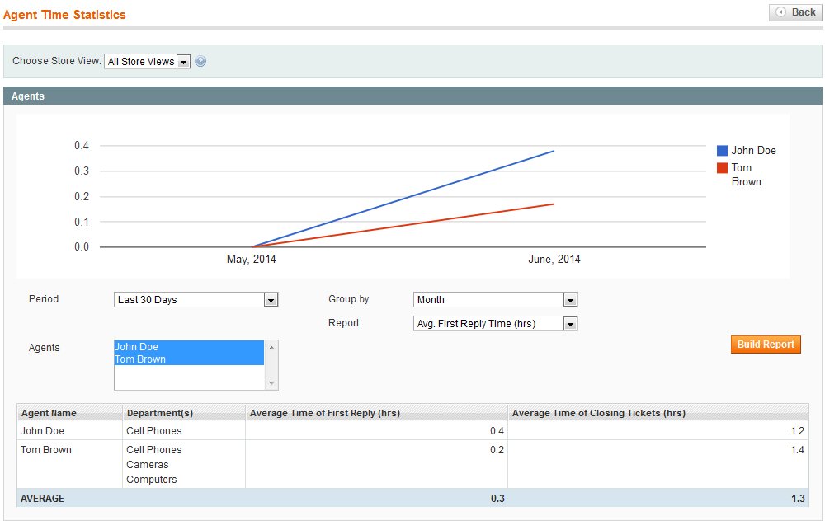This screenshot has height=525, width=825.
Task: Click the Build Report button
Action: click(766, 345)
